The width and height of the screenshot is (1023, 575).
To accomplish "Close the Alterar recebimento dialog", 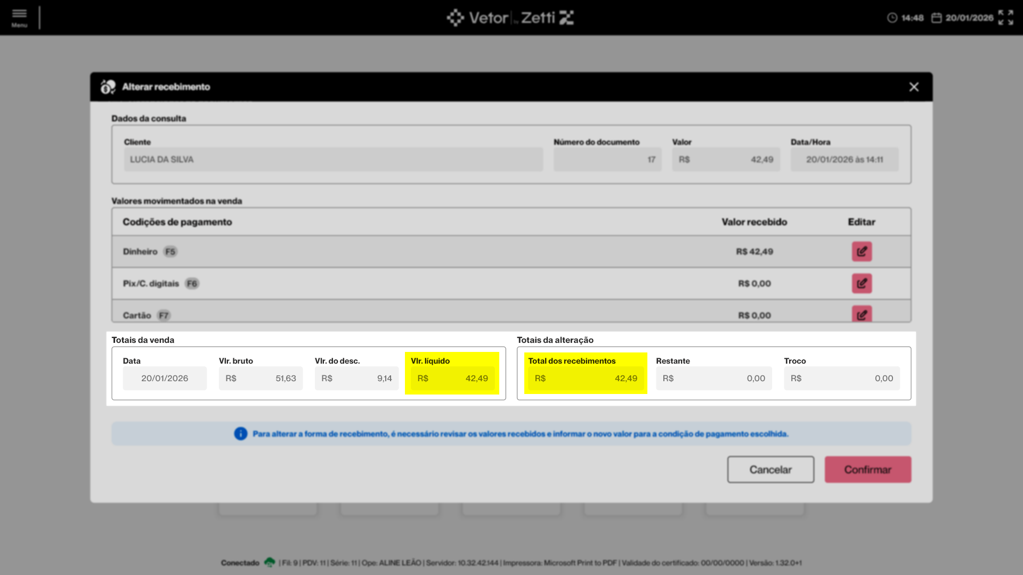I will (914, 87).
